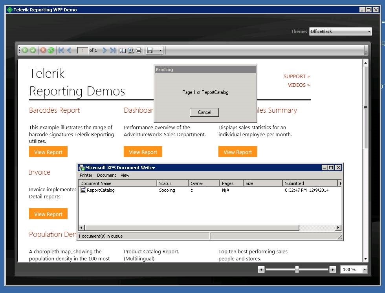Increase zoom with the slider right arrow
Viewport: 385px width, 293px height.
click(333, 270)
